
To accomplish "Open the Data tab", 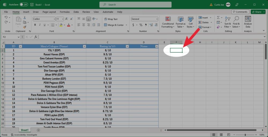I will (x=76, y=12).
